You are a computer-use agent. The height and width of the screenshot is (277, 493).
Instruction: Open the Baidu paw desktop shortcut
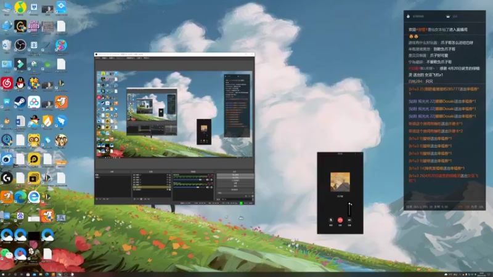pyautogui.click(x=20, y=216)
